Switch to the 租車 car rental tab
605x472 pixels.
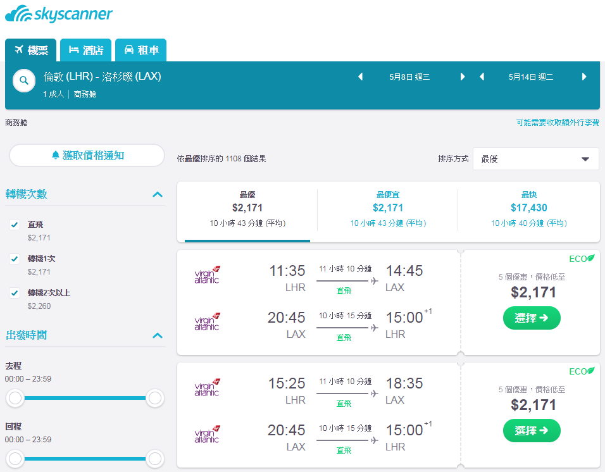tap(141, 50)
